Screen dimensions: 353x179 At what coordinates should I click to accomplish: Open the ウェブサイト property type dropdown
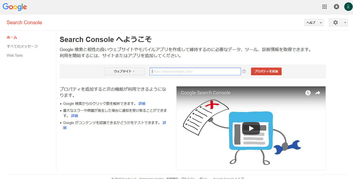click(124, 71)
